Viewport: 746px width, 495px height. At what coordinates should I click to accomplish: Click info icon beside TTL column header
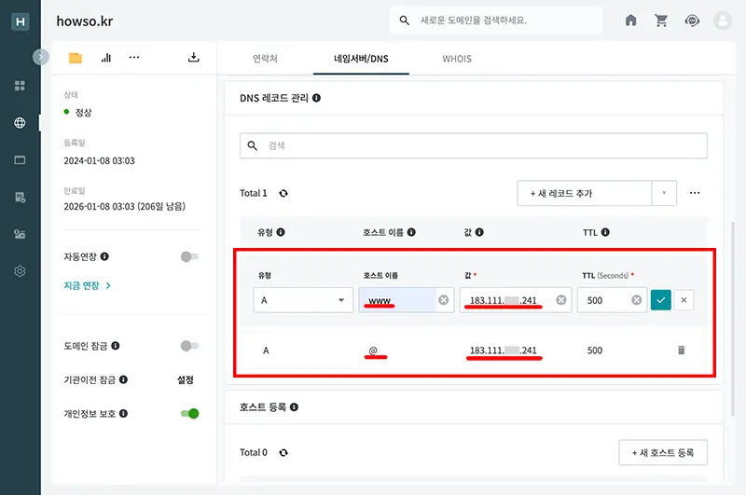coord(605,232)
